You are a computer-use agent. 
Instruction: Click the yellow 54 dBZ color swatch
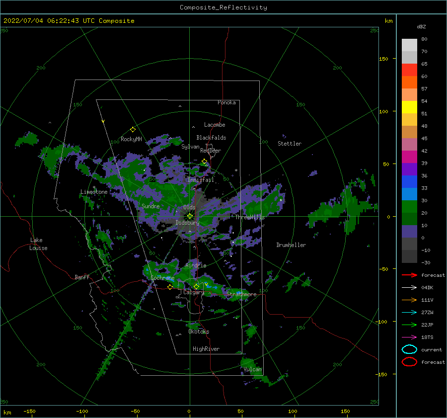(409, 107)
